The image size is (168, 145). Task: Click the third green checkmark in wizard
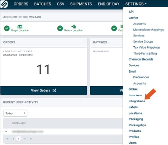[x=114, y=28]
